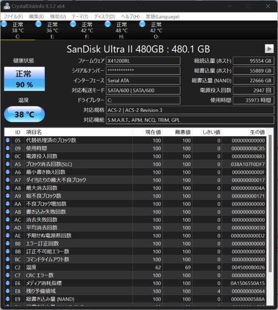278x310 pixels.
Task: Click the CrystalDiskInfo title bar icon
Action: (x=7, y=6)
